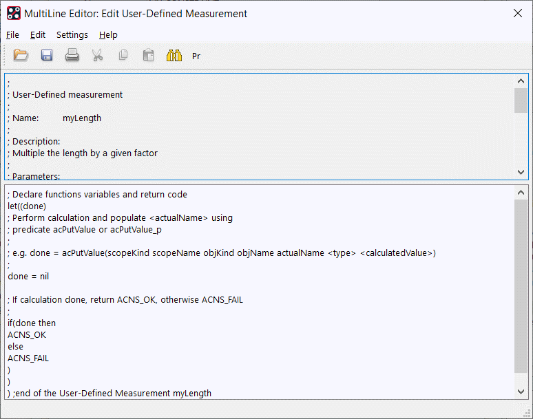Screen dimensions: 533x419
Task: Click the Find binoculars icon
Action: [x=174, y=55]
